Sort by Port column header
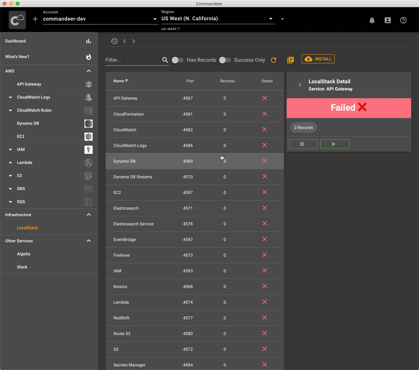Screen dimensions: 419x370 coord(190,81)
